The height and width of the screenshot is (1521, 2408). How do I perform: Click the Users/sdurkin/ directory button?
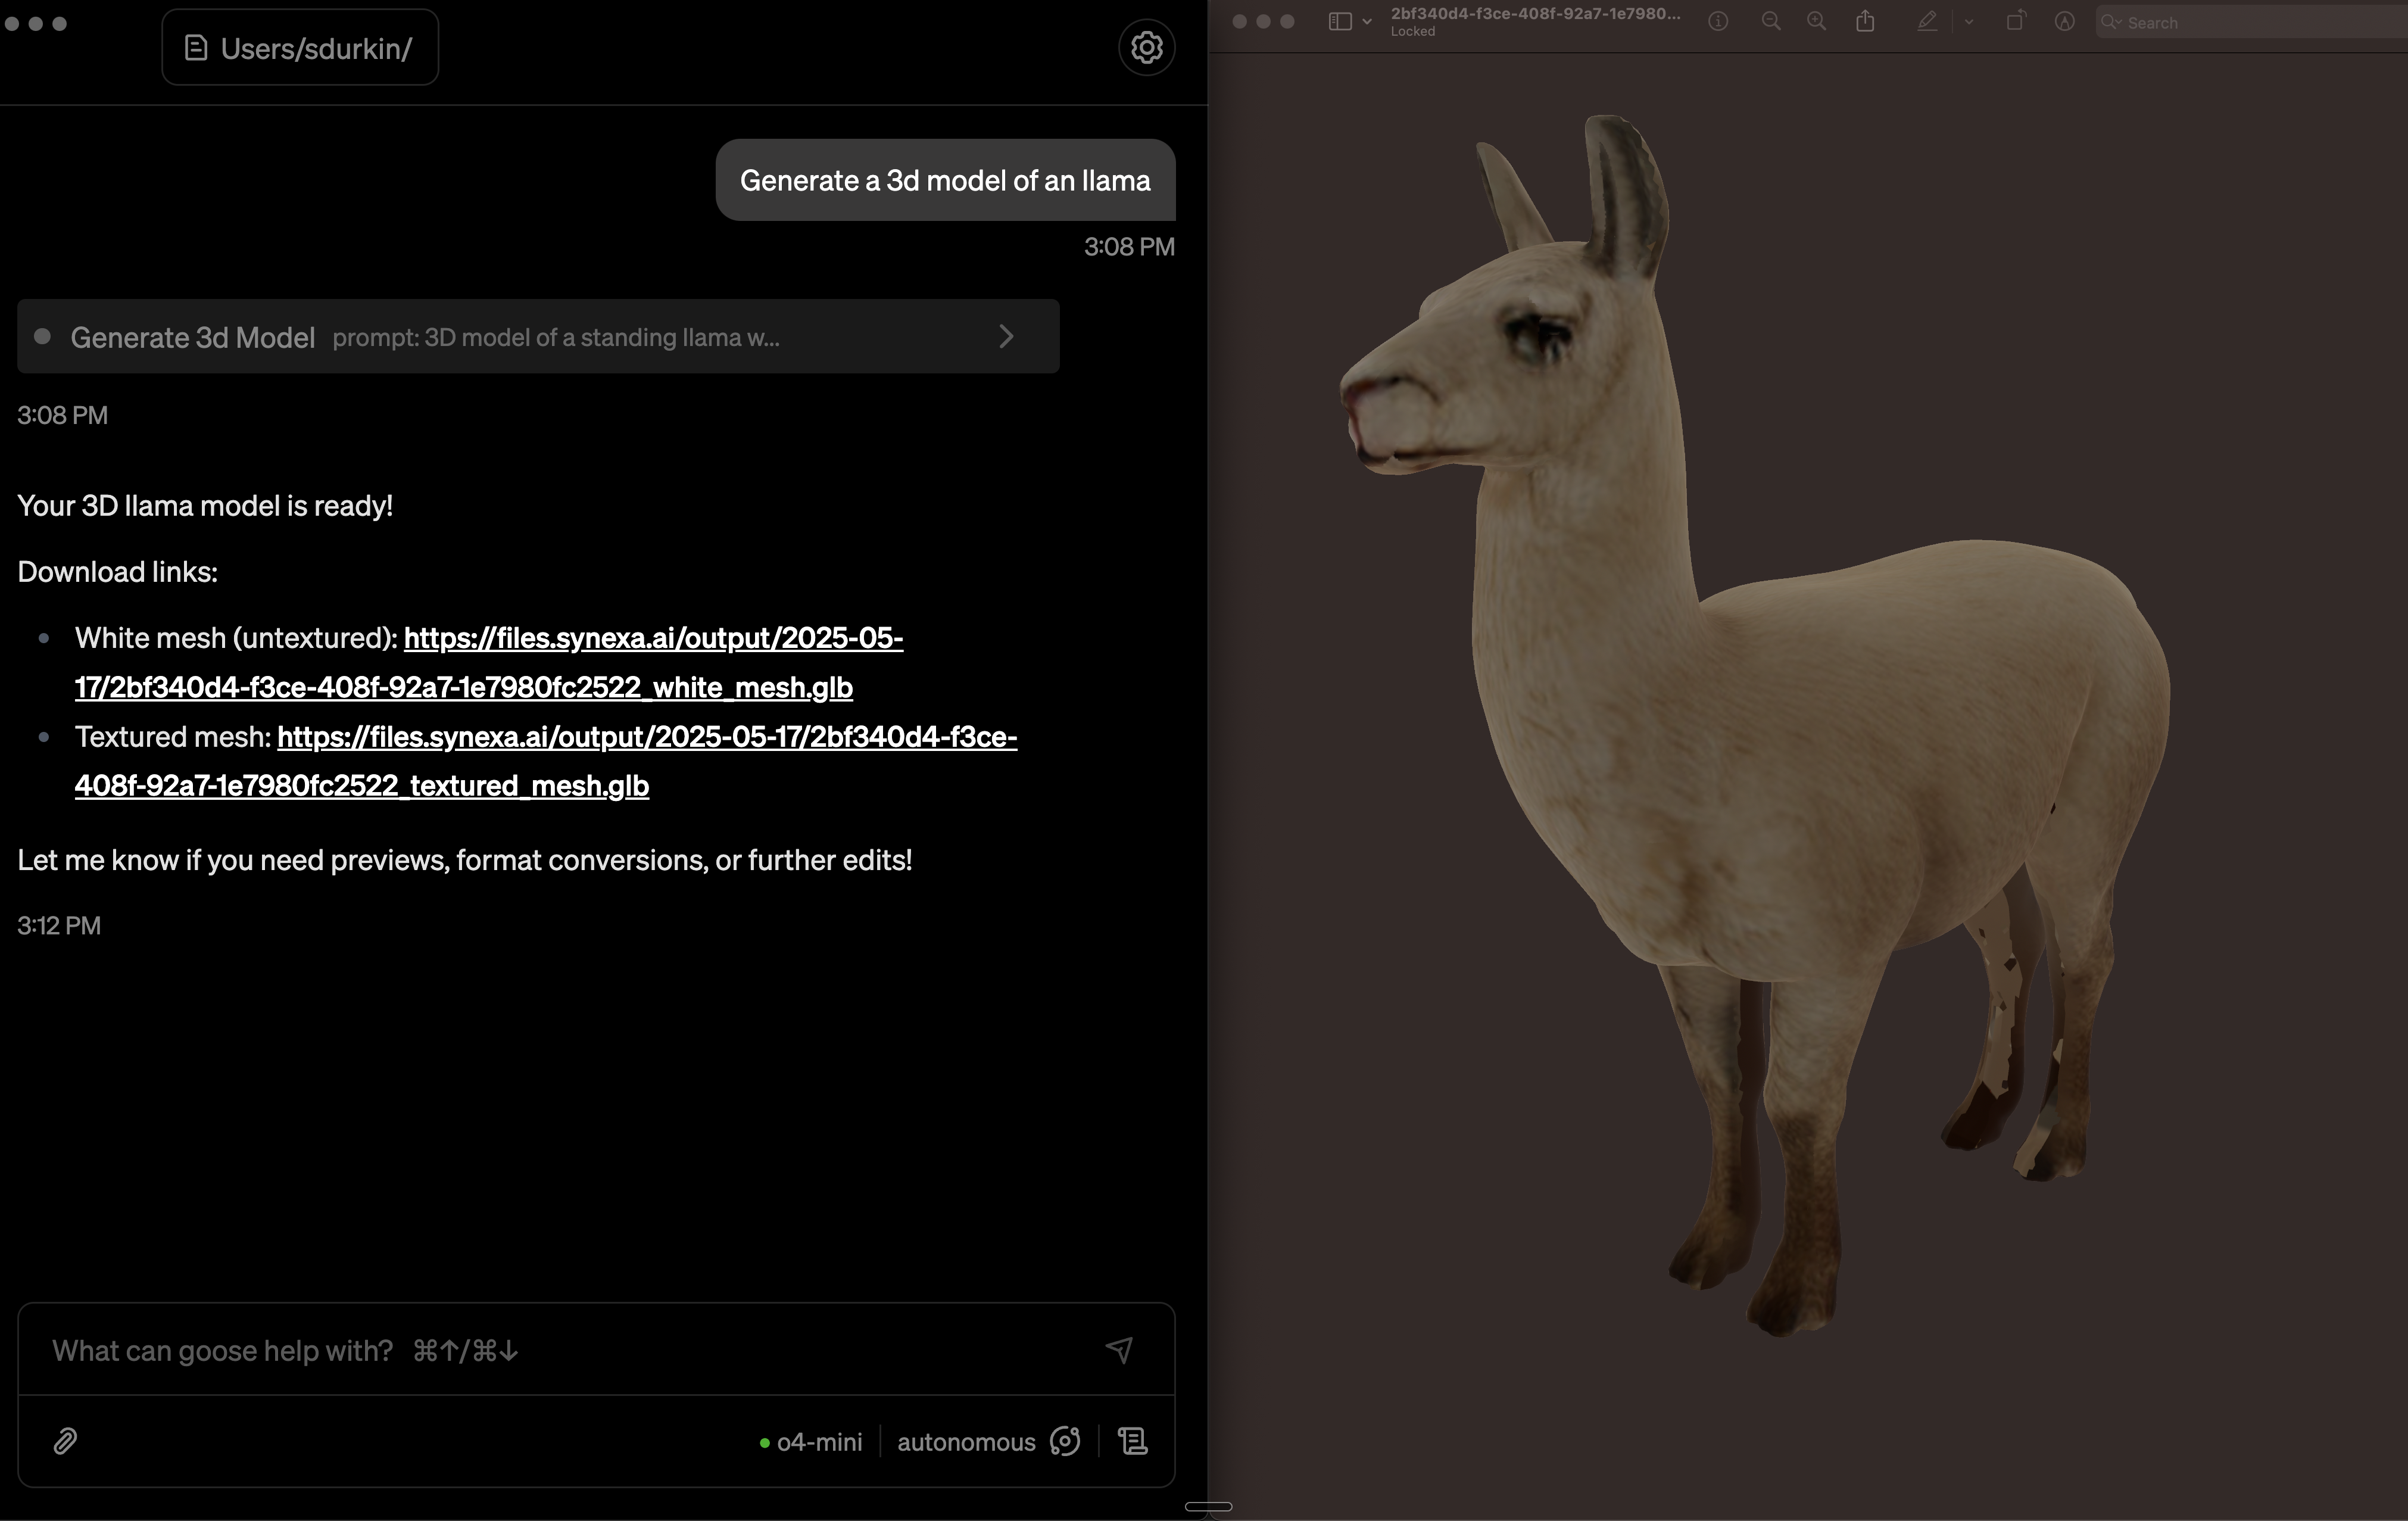(300, 48)
